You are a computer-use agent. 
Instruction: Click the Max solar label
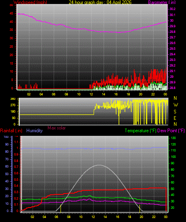click(x=57, y=128)
